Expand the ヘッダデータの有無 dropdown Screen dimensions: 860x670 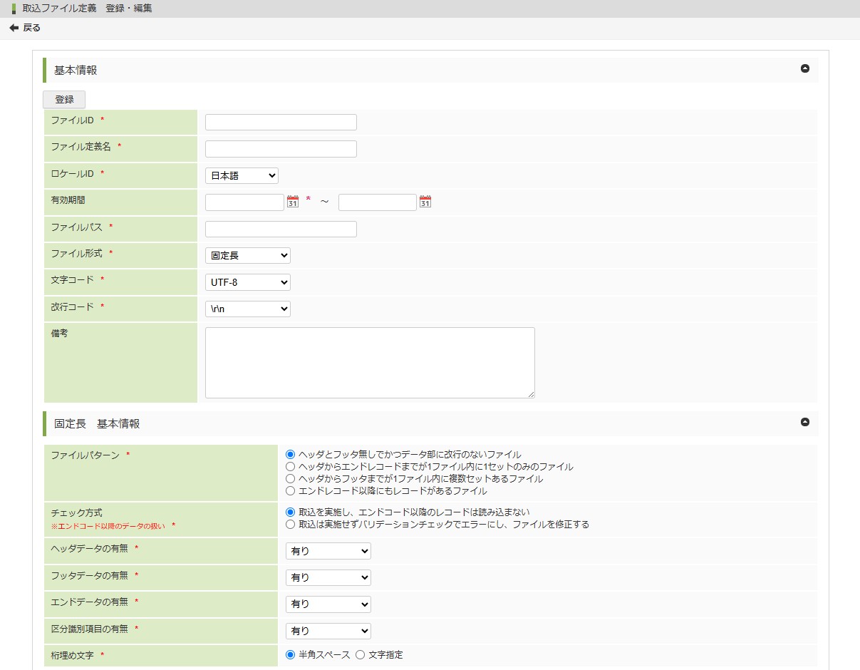coord(328,552)
